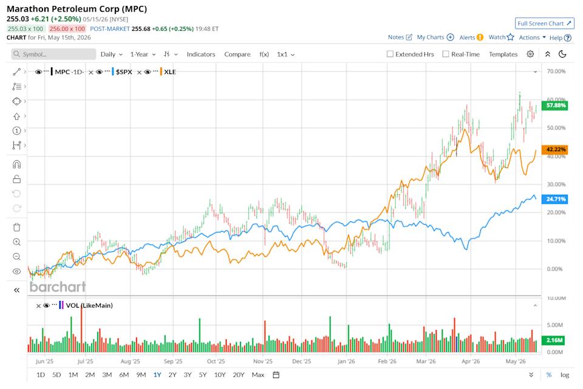Open the 1x1 grid layout dropdown
Screen dimensions: 583x389
285,54
